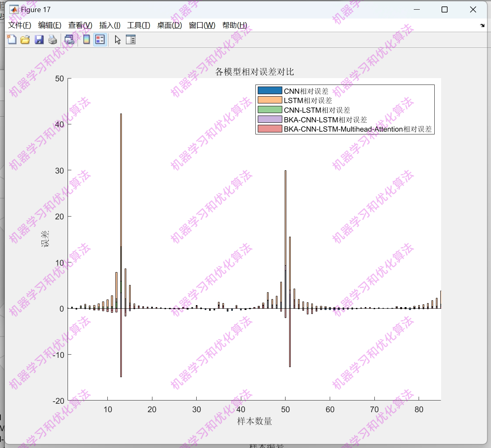
Task: Click the x-axis label 样本数量
Action: pyautogui.click(x=255, y=421)
